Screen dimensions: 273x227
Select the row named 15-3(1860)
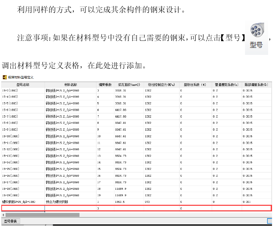[136, 90]
